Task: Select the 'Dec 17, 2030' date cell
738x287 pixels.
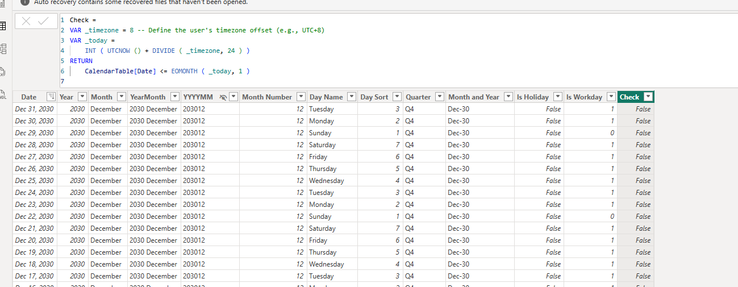Action: 35,276
